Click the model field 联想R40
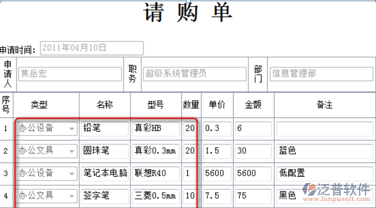This screenshot has width=376, height=208. tap(156, 173)
